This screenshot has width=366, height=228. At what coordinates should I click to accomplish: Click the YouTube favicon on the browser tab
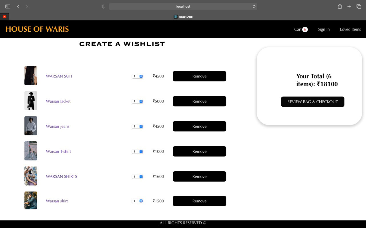coord(4,17)
